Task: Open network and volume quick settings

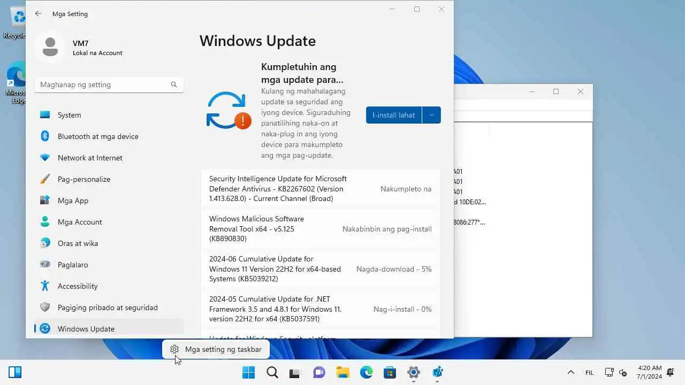Action: 615,372
